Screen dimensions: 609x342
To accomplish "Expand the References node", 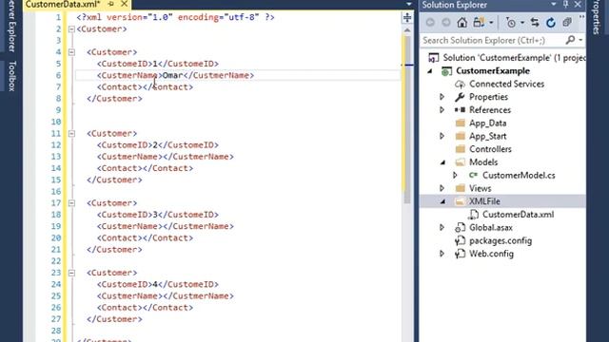I will 442,110.
